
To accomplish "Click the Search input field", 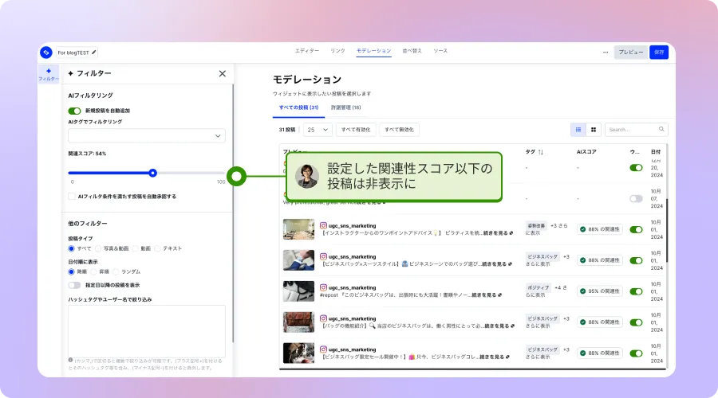I will pos(637,130).
